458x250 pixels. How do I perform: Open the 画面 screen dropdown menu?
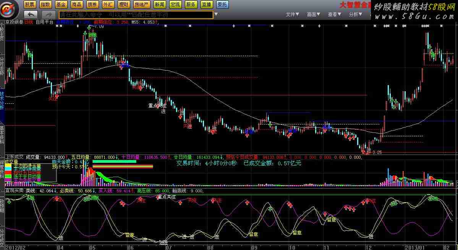click(313, 14)
